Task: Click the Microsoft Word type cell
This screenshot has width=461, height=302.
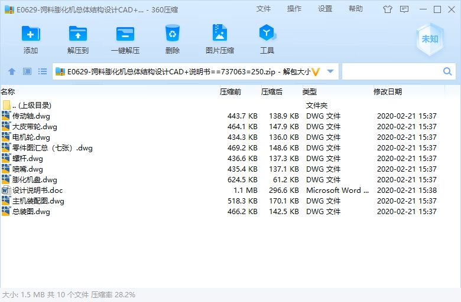Action: 337,190
